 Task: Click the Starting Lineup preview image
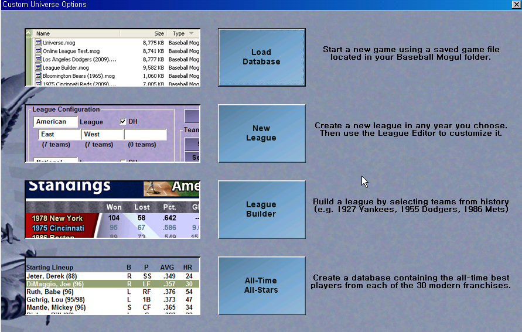coord(112,285)
